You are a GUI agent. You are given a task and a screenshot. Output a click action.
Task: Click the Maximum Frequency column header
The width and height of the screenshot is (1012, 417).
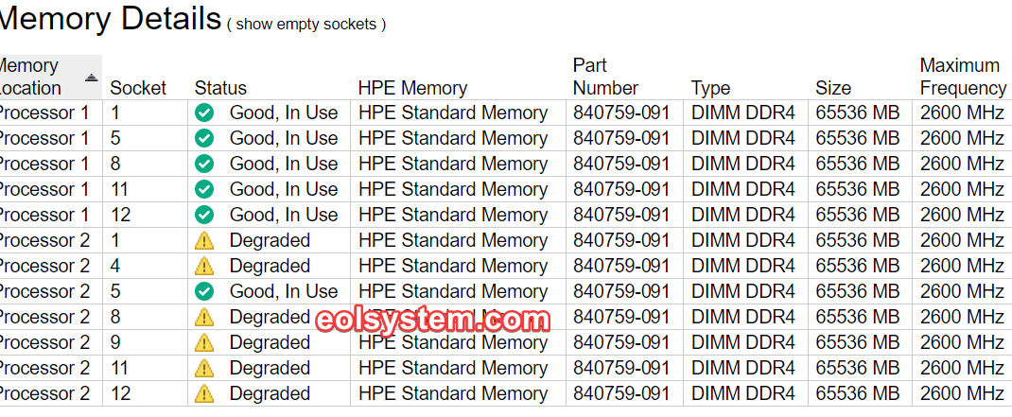(x=963, y=77)
